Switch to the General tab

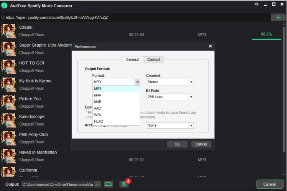click(x=133, y=60)
